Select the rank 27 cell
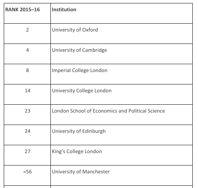 [27, 155]
